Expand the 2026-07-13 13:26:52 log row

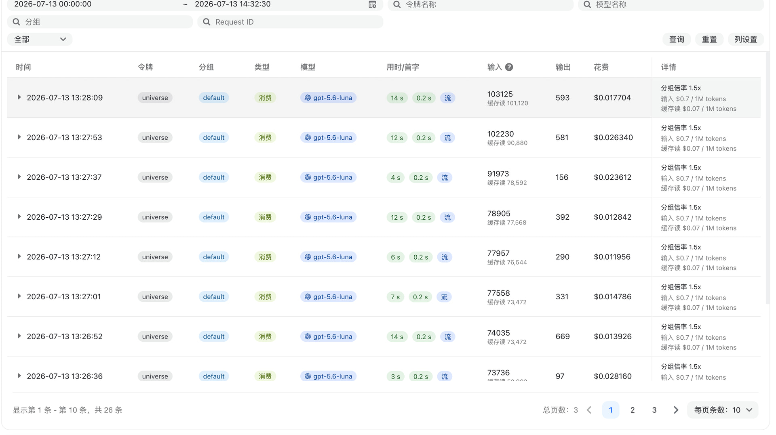[x=19, y=336]
